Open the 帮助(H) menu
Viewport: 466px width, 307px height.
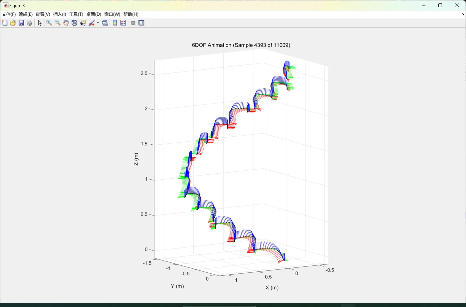pyautogui.click(x=131, y=14)
